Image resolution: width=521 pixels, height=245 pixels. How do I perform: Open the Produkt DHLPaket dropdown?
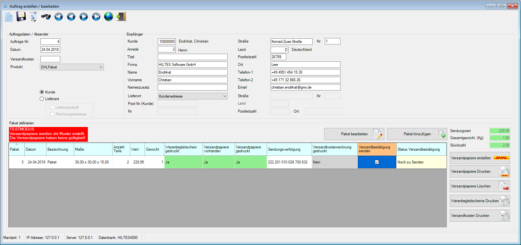click(x=101, y=67)
